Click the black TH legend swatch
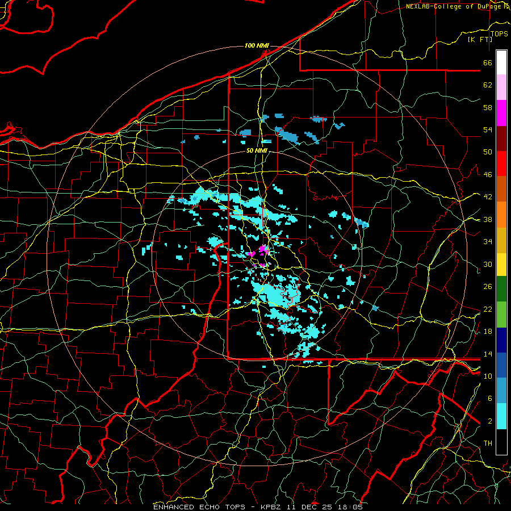 pyautogui.click(x=501, y=442)
